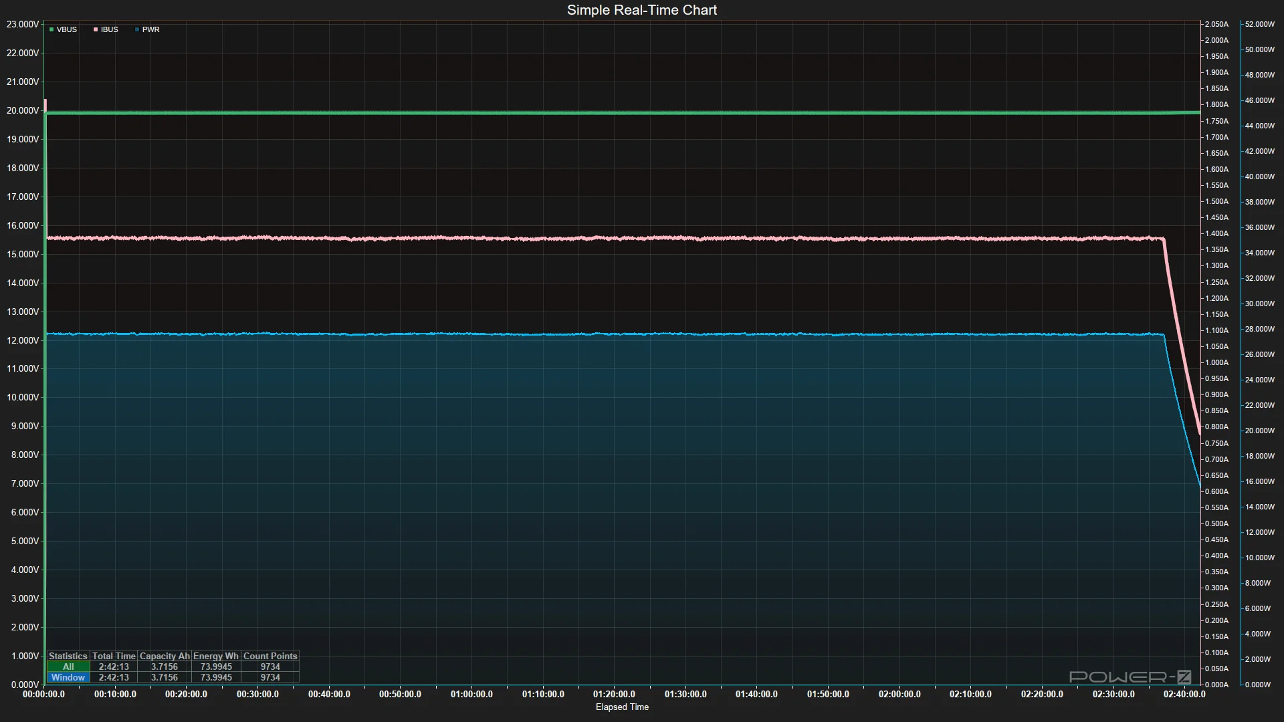
Task: Click the 9734 count in All row
Action: (270, 667)
